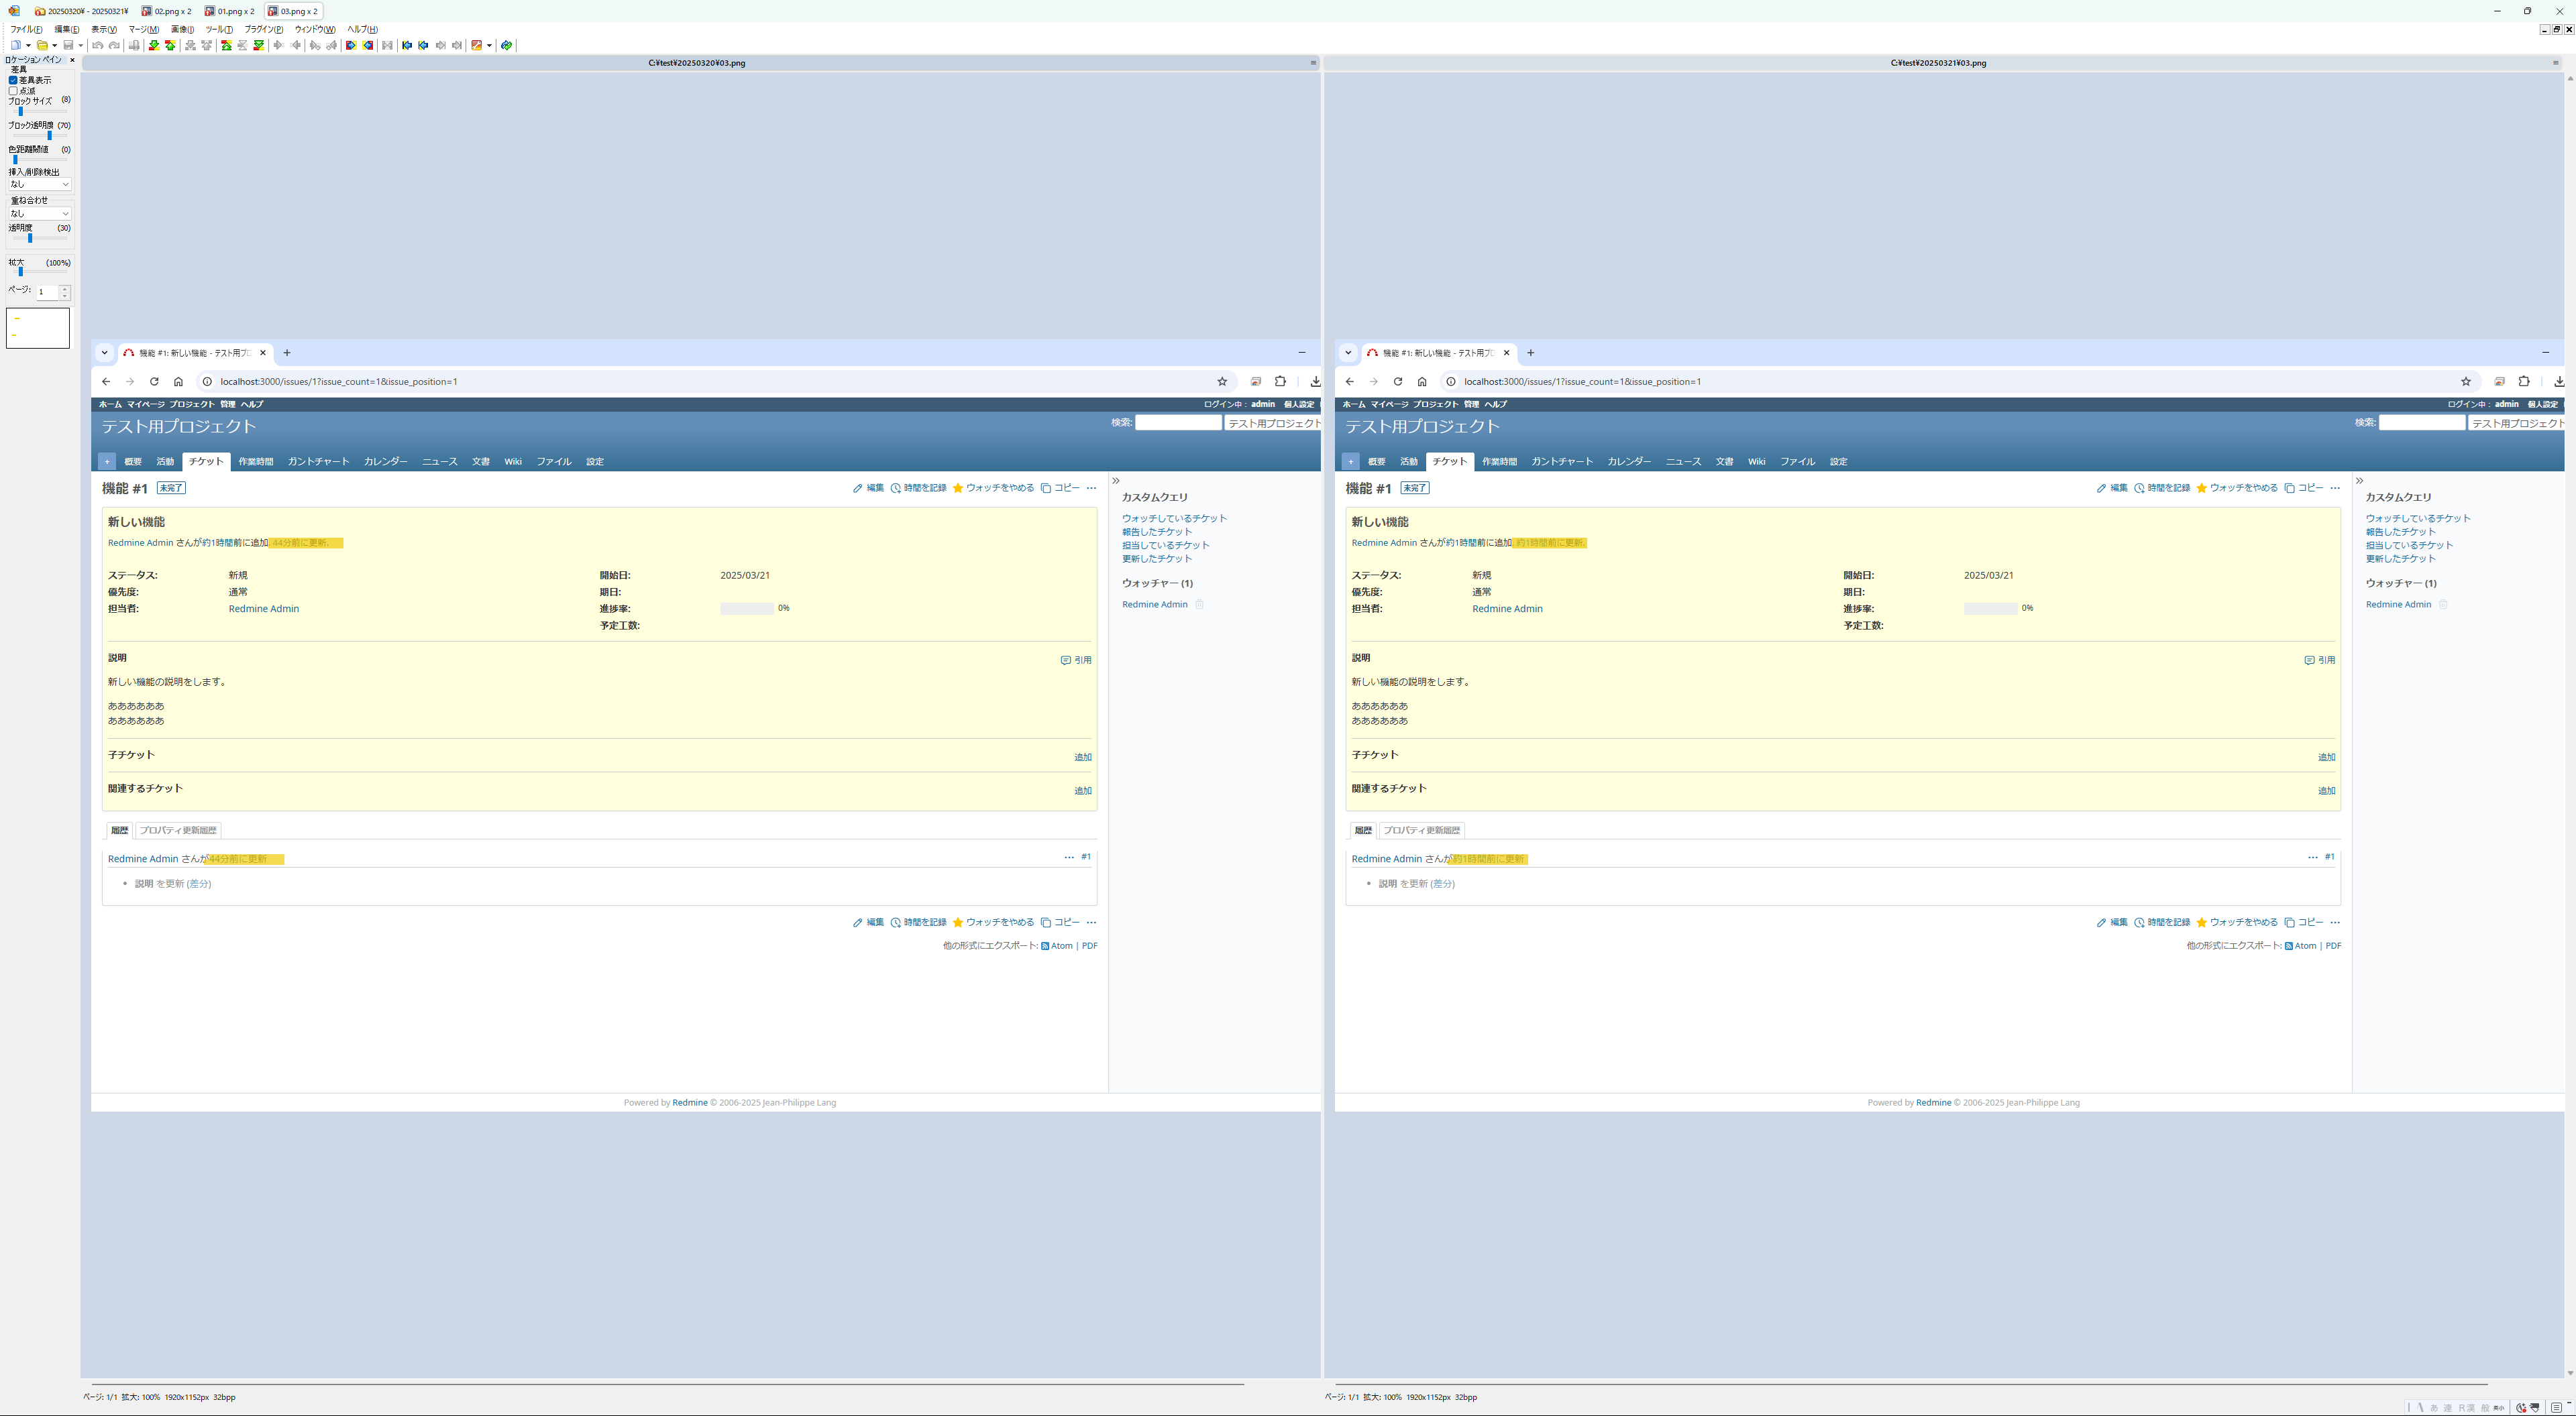The height and width of the screenshot is (1416, 2576).
Task: Go to next difference (green down arrow)
Action: tap(154, 45)
